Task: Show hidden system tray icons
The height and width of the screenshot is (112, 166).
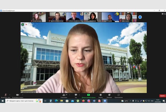Action: click(x=130, y=101)
